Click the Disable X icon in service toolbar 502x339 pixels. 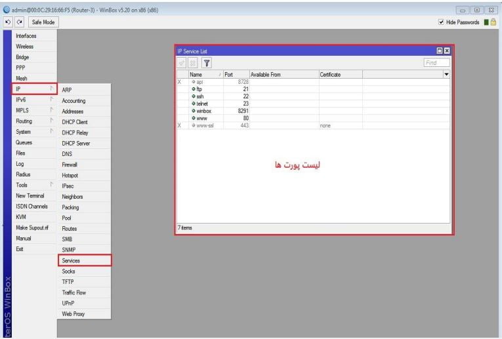(194, 63)
